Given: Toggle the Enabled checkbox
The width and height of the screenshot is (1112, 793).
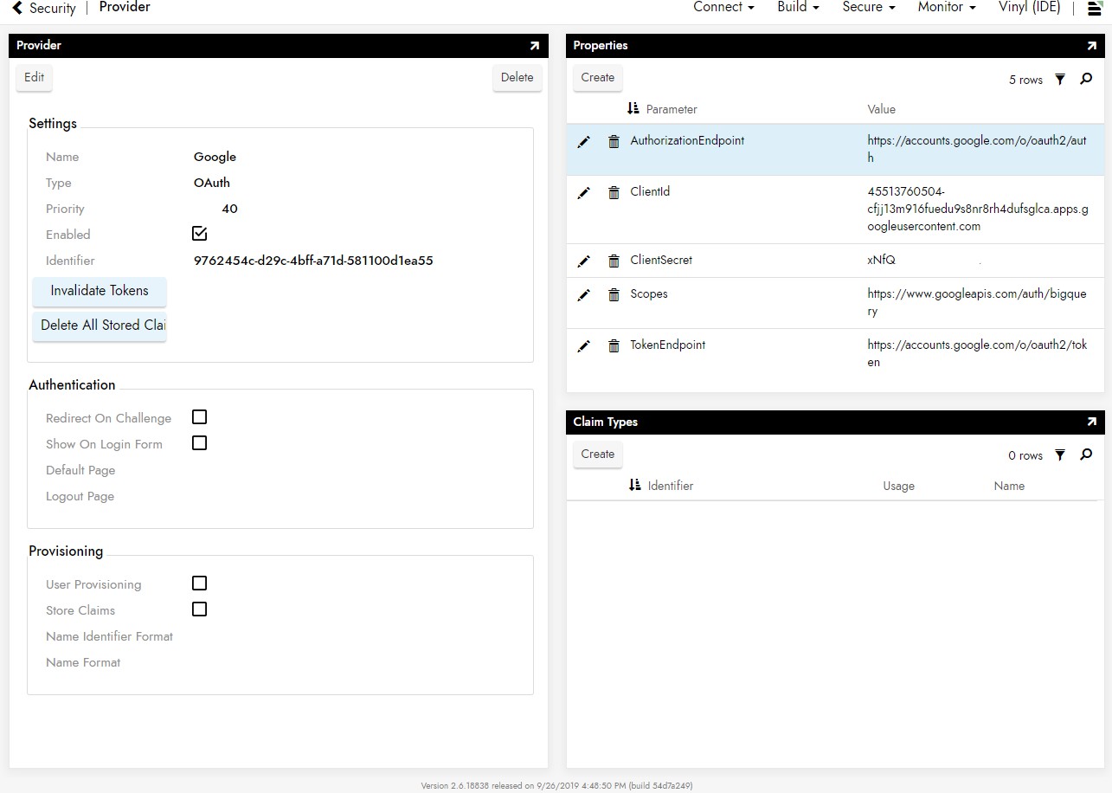Looking at the screenshot, I should [200, 234].
